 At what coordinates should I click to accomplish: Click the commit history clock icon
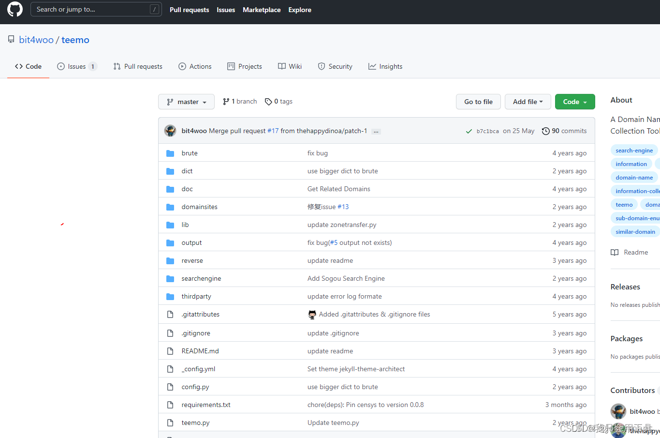pos(545,131)
